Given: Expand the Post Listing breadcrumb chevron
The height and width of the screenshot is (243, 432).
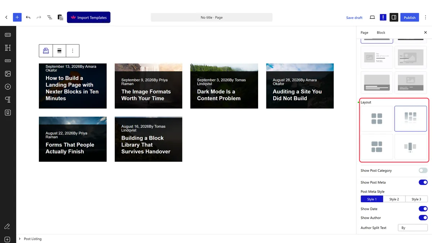Looking at the screenshot, I should (20, 239).
